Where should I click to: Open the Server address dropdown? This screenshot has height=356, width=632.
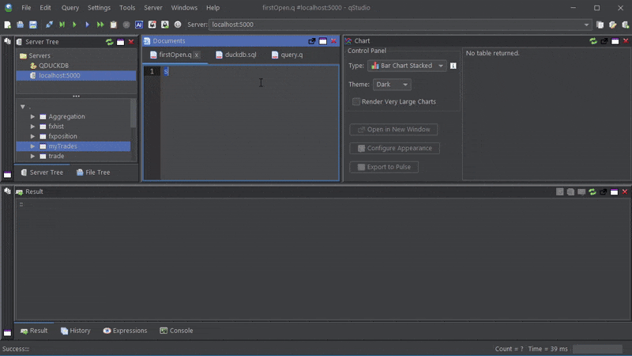pyautogui.click(x=586, y=25)
